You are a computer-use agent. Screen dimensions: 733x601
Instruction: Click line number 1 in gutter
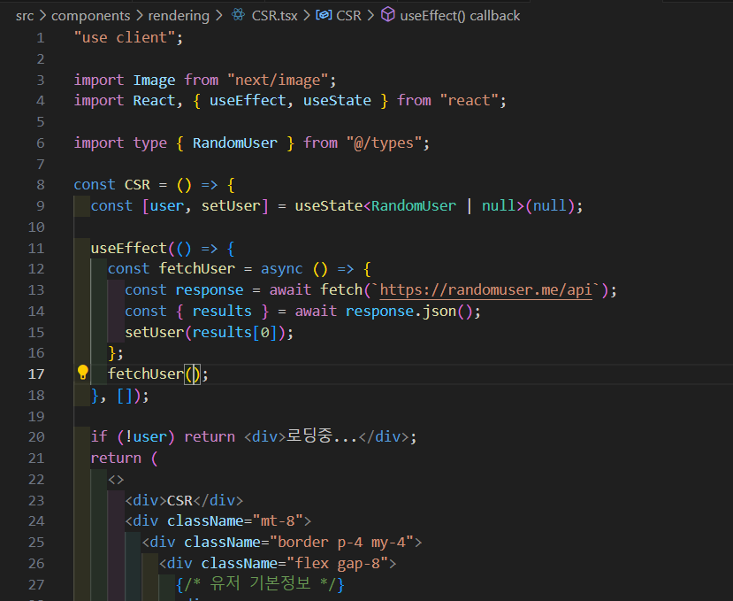point(40,37)
